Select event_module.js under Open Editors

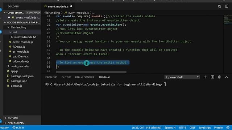26,18
